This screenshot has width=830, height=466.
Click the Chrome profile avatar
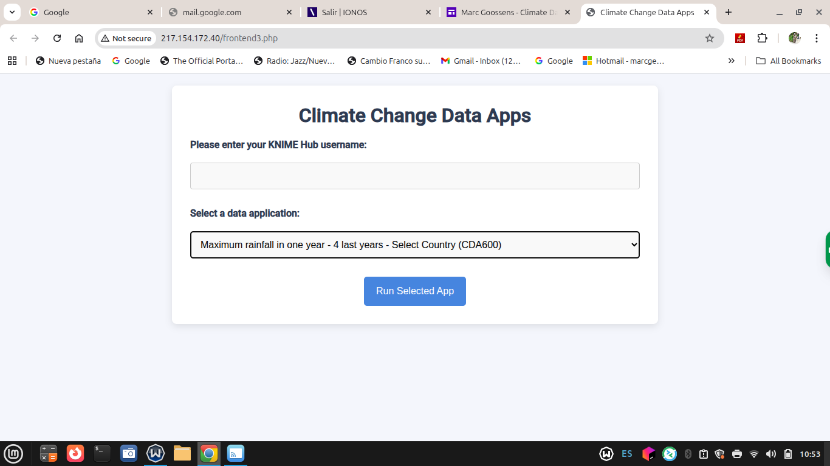(x=794, y=38)
